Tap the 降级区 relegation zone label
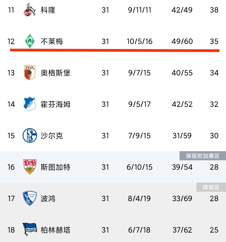226x242 pixels. pos(211,187)
